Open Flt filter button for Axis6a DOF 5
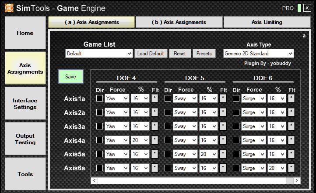 click(x=223, y=168)
